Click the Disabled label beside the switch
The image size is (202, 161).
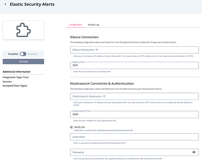click(x=13, y=54)
